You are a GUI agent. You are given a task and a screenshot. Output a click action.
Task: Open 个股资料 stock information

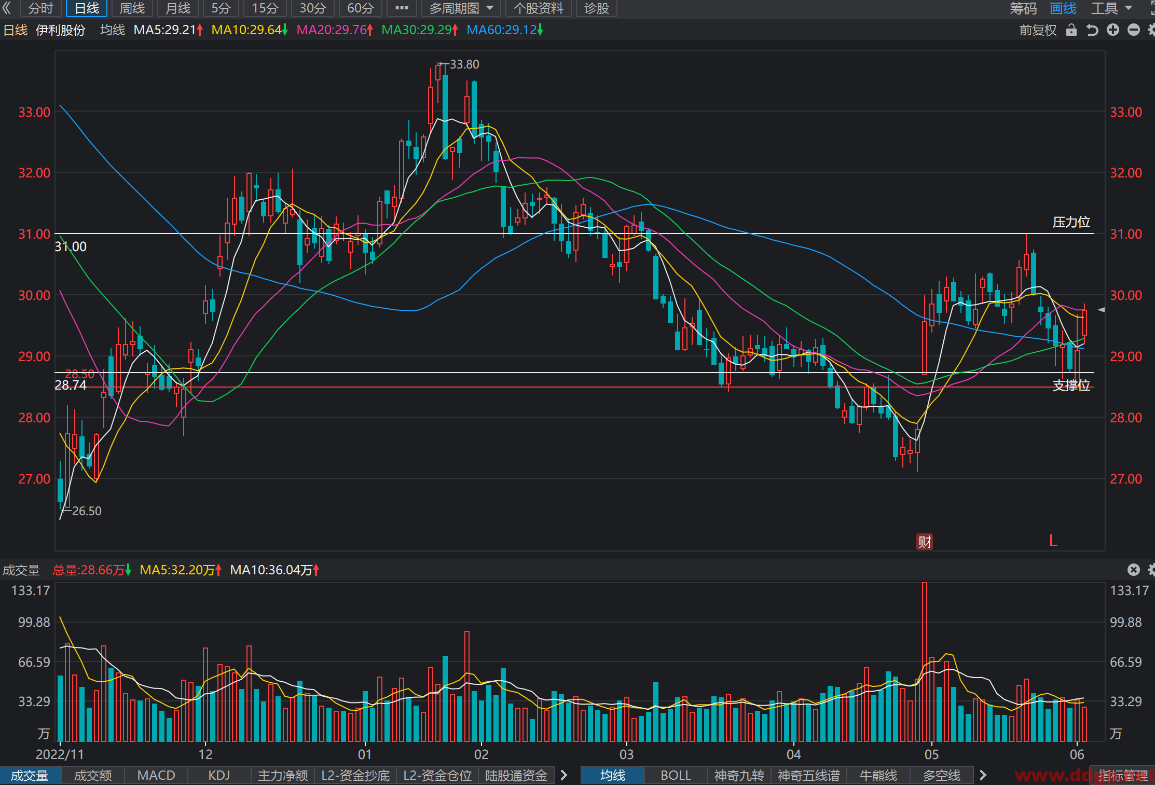click(x=538, y=8)
